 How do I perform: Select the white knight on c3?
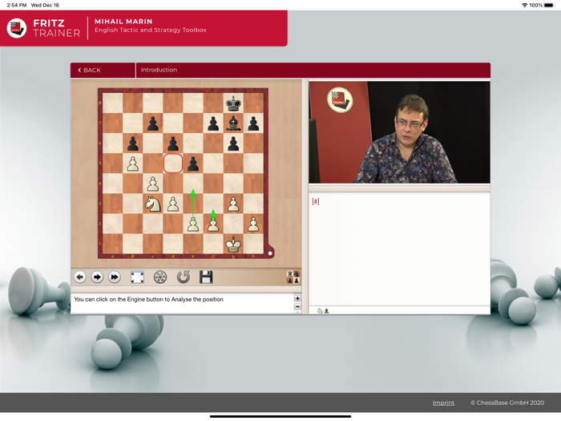[x=153, y=204]
